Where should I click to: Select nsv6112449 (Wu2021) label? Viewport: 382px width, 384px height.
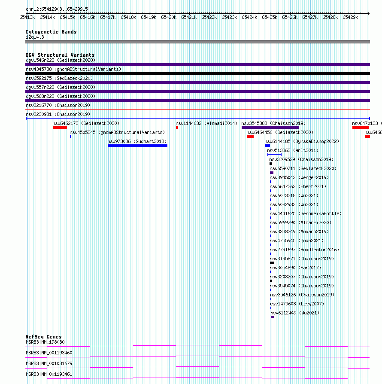295,313
